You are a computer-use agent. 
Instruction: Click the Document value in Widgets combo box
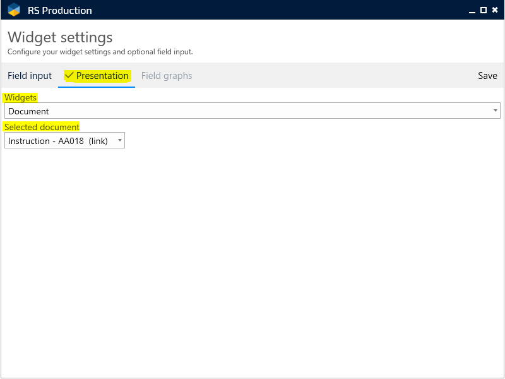tap(29, 111)
